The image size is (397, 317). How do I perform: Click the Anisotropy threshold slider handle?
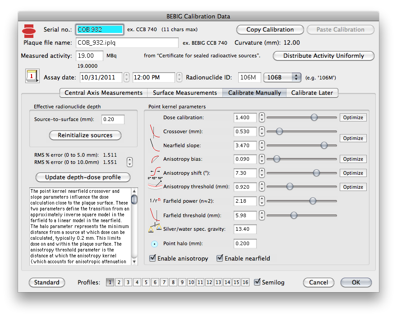coord(290,187)
